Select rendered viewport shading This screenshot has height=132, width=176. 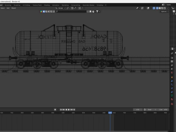[x=165, y=8]
